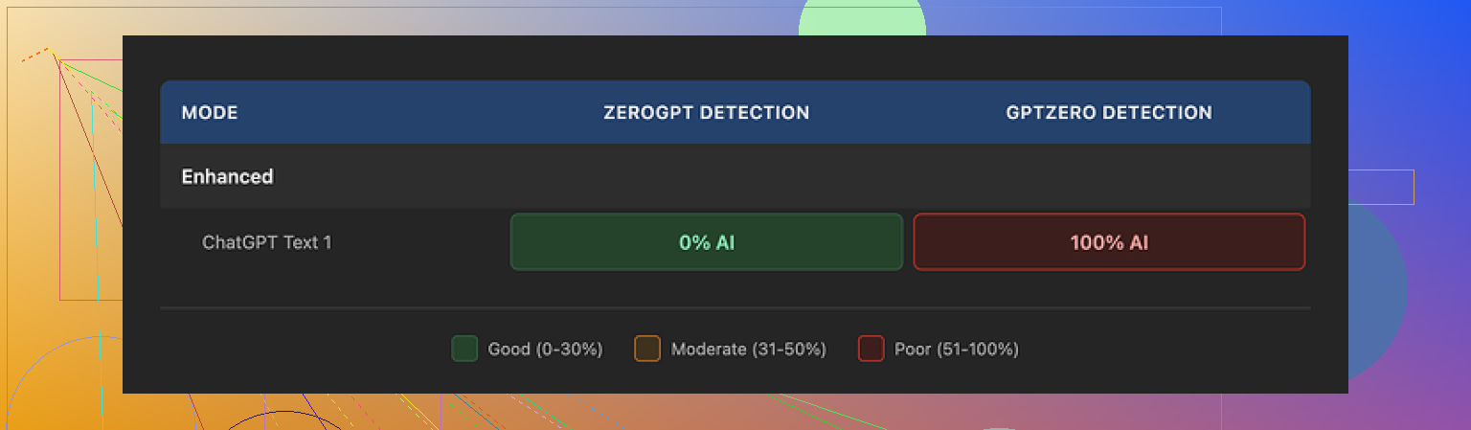
Task: Click the divider line above the legend
Action: click(x=735, y=308)
